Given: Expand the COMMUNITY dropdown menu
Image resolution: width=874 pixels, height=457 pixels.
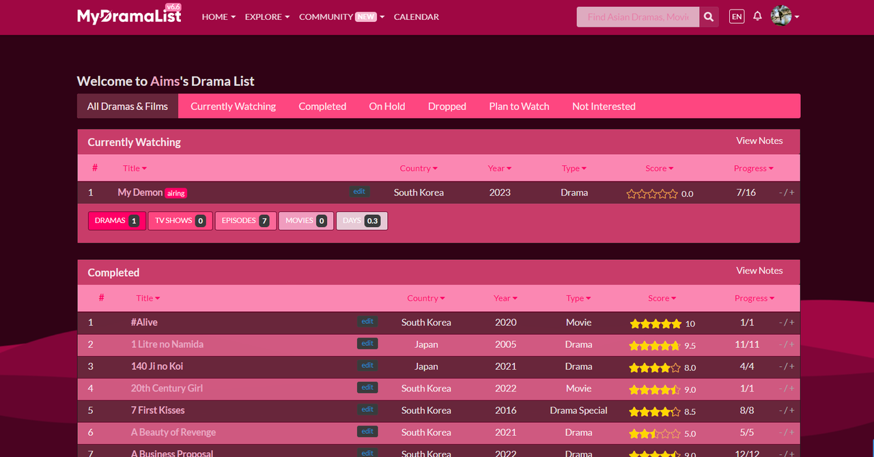Looking at the screenshot, I should click(x=341, y=16).
